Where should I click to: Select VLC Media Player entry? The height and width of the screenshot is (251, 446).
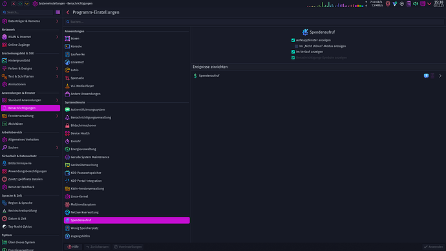click(127, 86)
